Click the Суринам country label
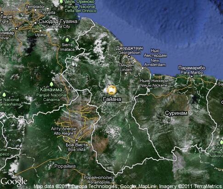Screen dimensions: 223x189 point(176,113)
